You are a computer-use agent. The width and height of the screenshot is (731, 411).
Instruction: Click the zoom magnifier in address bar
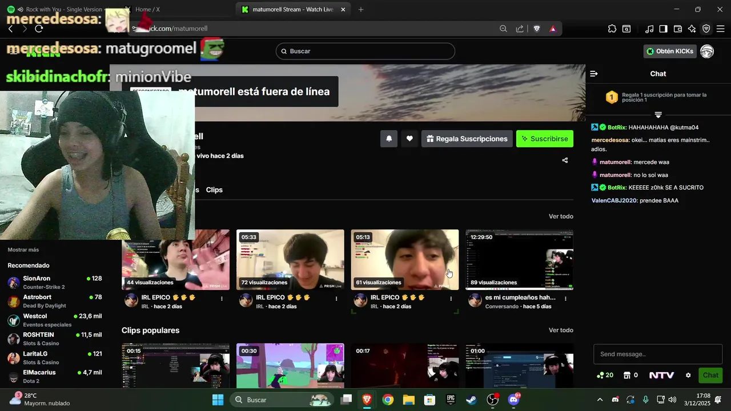click(503, 29)
